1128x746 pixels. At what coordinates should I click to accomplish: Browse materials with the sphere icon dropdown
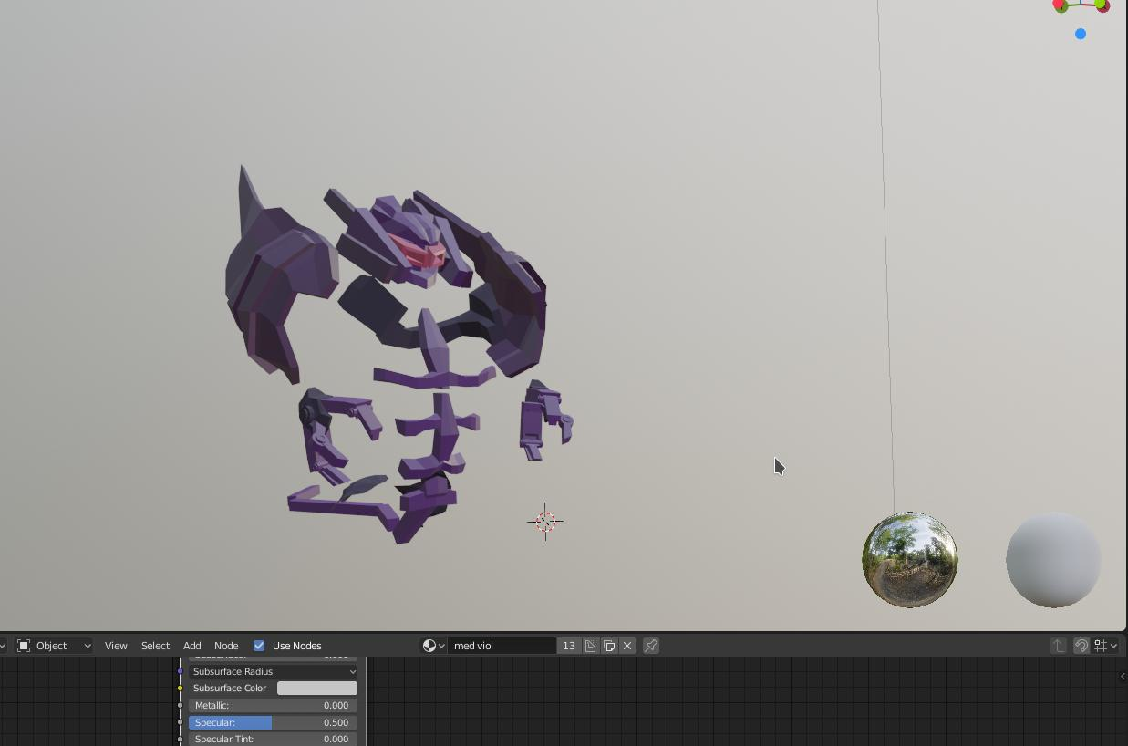click(433, 646)
